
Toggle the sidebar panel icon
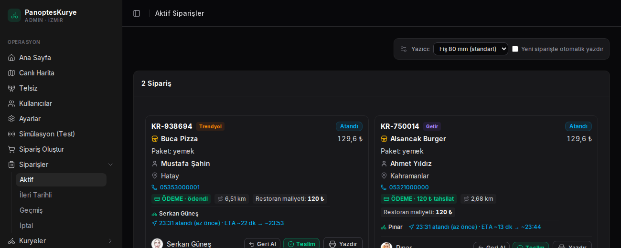[137, 13]
